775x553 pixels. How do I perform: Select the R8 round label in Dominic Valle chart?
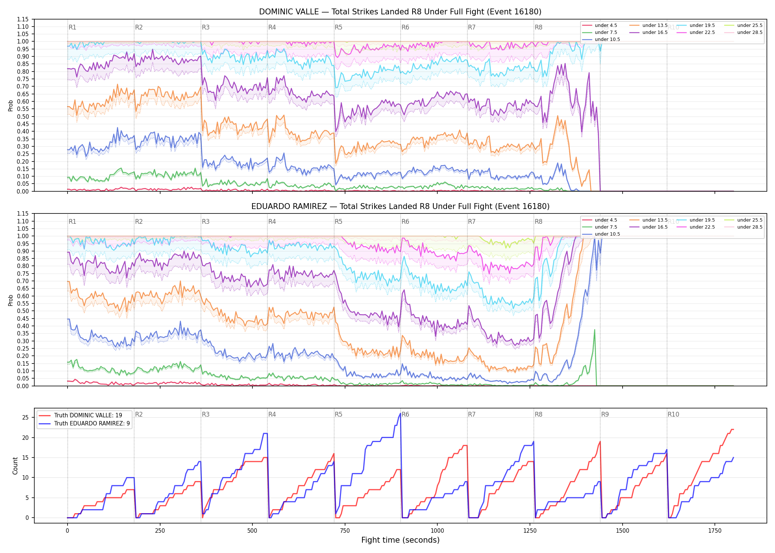(x=538, y=27)
